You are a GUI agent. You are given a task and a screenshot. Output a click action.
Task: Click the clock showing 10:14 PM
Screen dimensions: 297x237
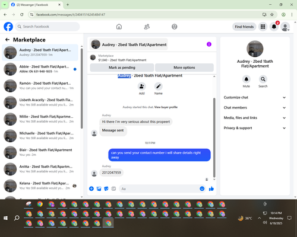276,213
